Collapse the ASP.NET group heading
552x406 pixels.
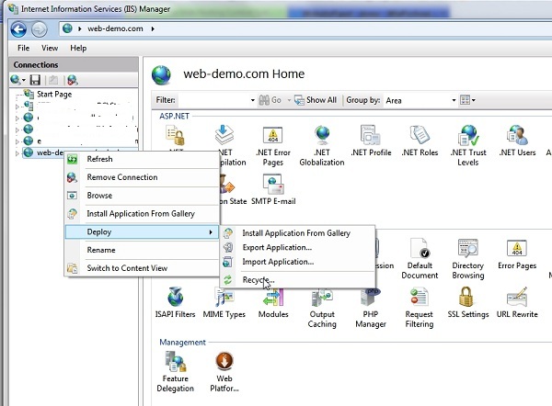coord(174,116)
